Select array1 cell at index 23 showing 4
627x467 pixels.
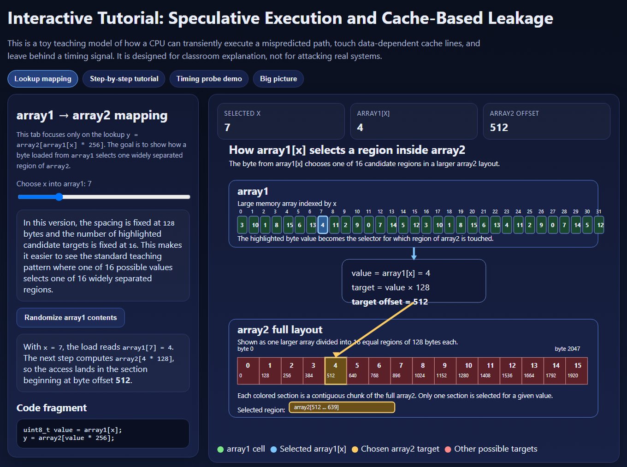coord(507,225)
